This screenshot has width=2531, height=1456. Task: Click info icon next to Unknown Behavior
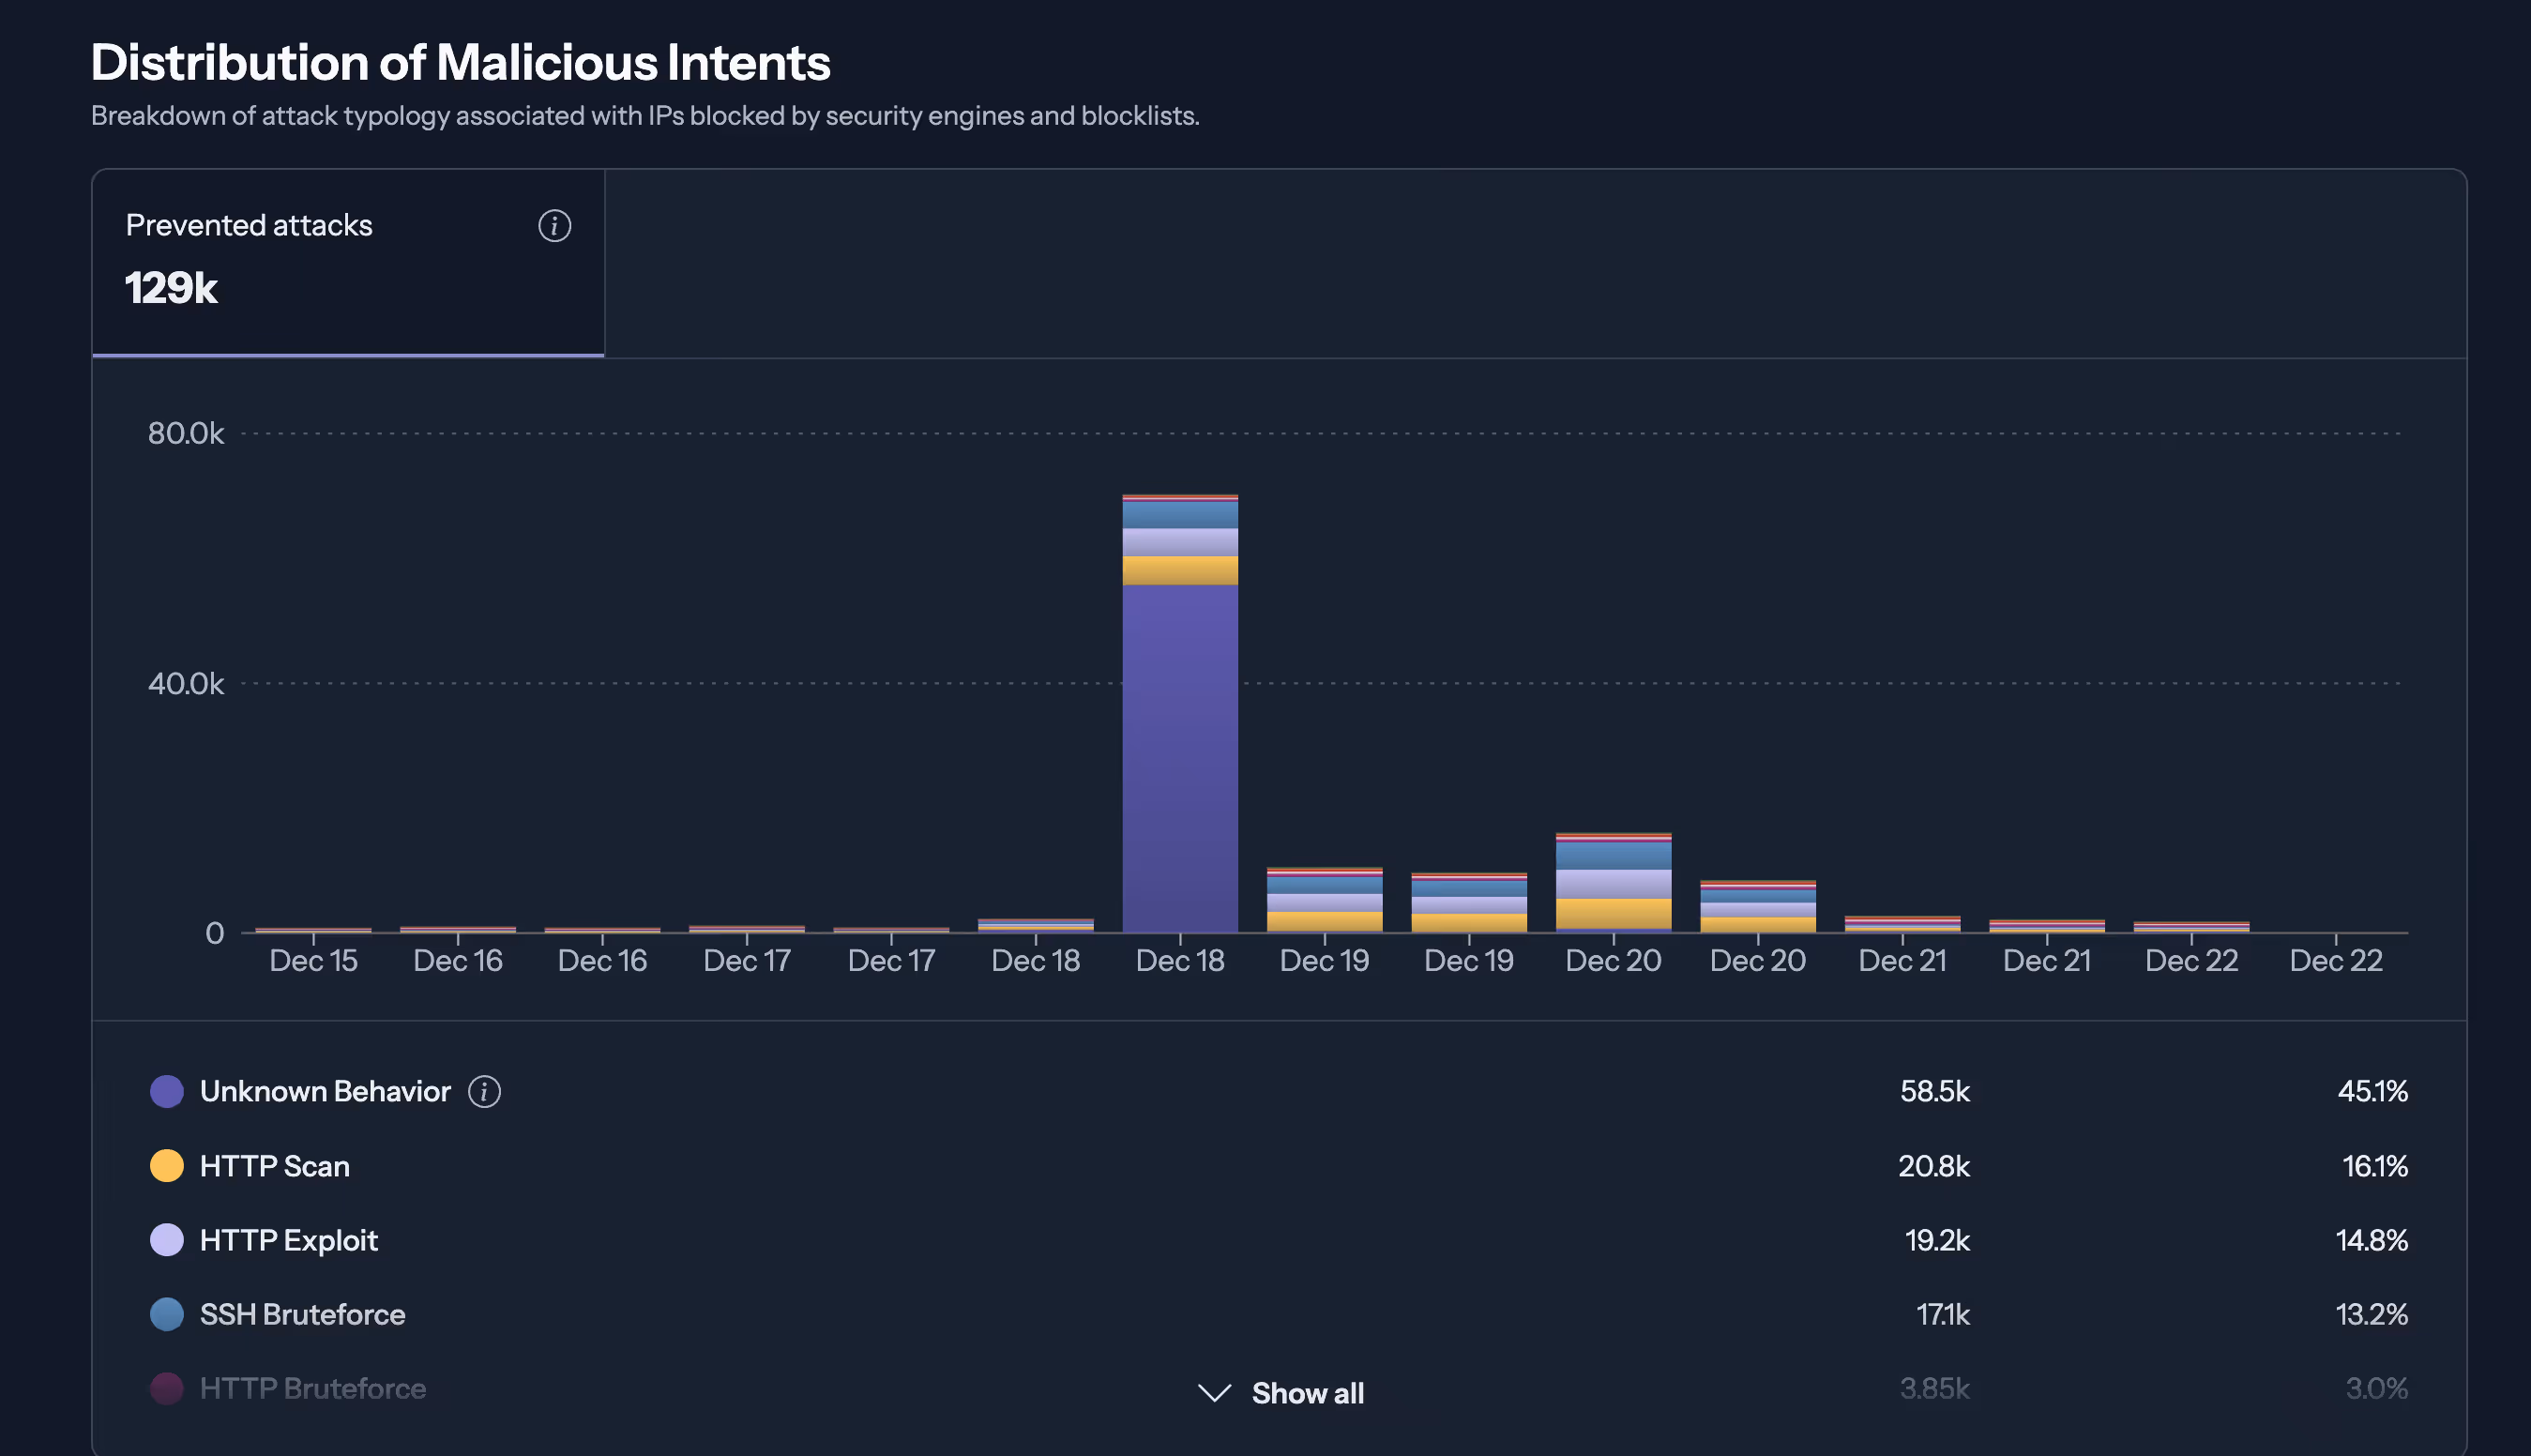click(485, 1091)
